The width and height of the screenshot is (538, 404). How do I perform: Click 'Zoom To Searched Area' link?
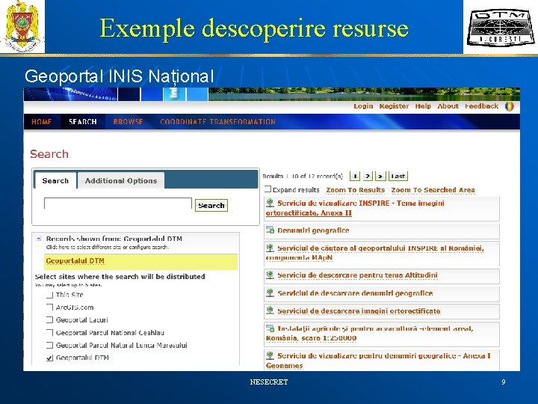[433, 190]
